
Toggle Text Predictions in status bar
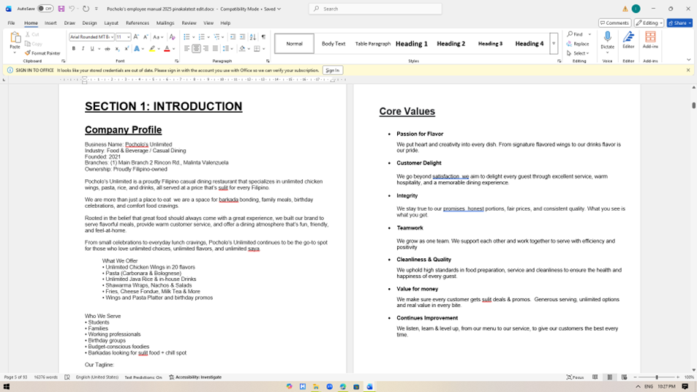(143, 377)
